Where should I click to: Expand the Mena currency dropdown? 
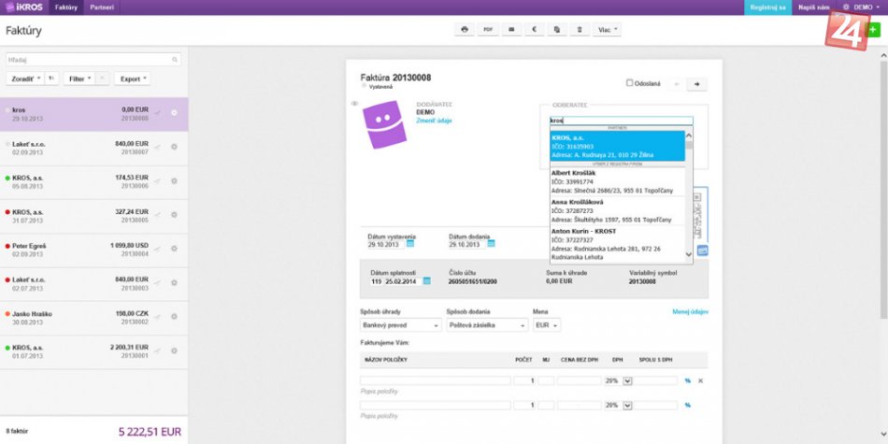[546, 325]
